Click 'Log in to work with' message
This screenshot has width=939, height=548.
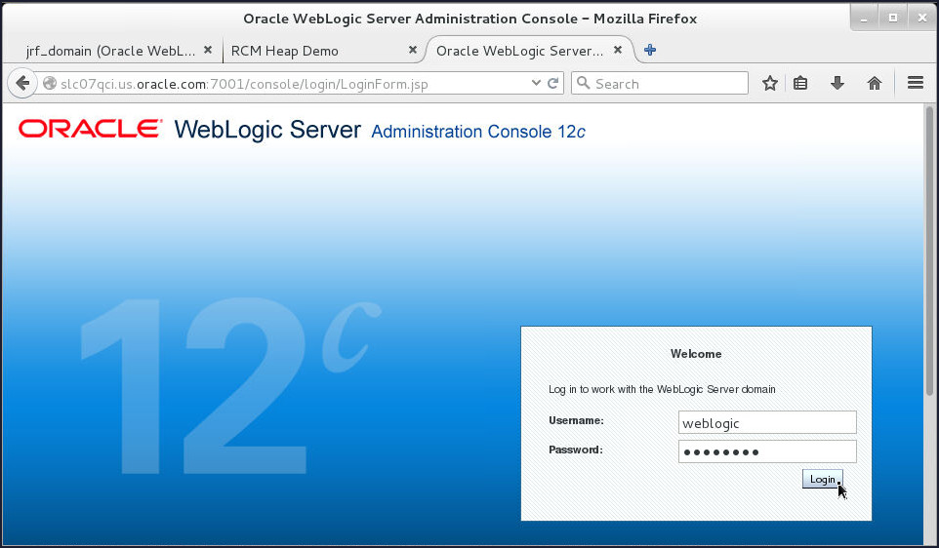(x=663, y=389)
